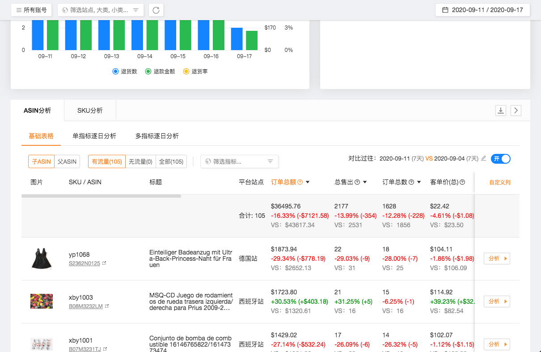Click 分析 button for yp1068 row

coord(497,259)
